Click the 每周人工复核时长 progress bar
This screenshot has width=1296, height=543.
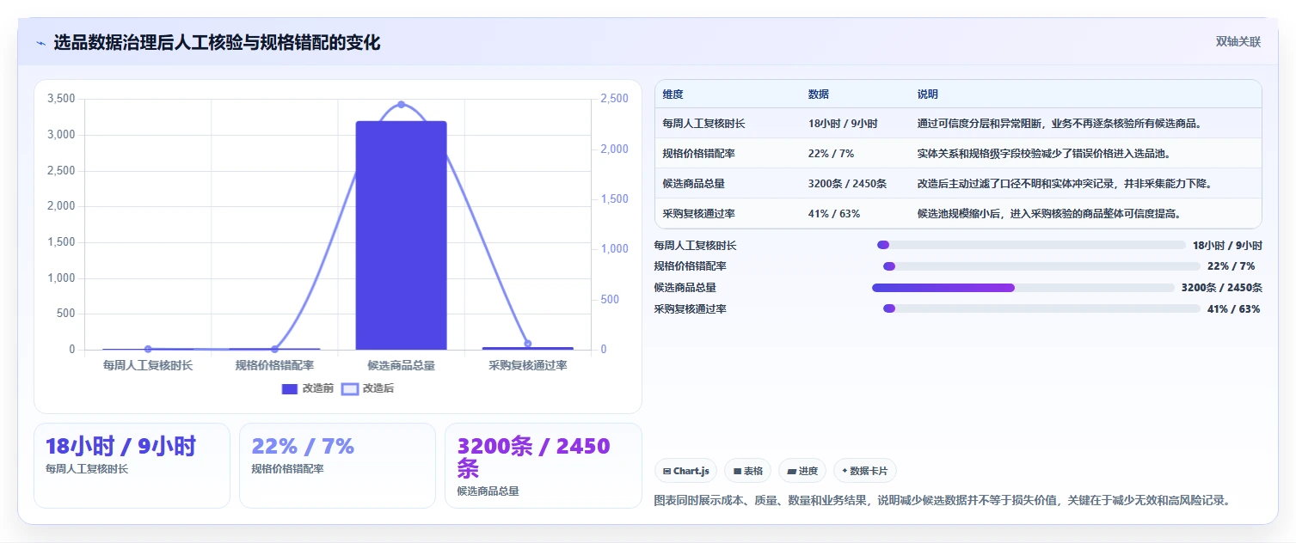pos(1031,245)
